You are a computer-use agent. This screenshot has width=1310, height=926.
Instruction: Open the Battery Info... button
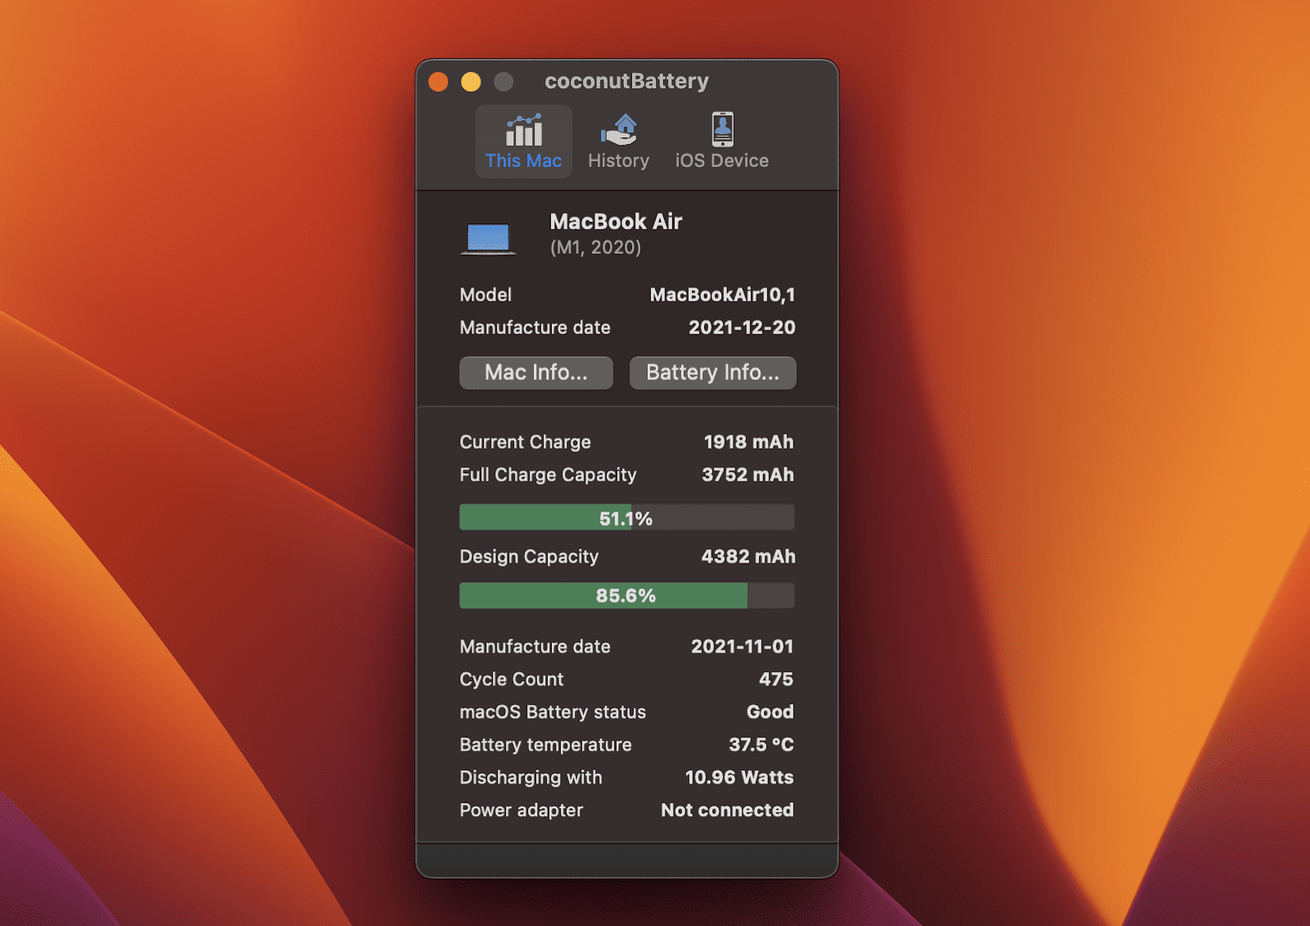tap(713, 373)
